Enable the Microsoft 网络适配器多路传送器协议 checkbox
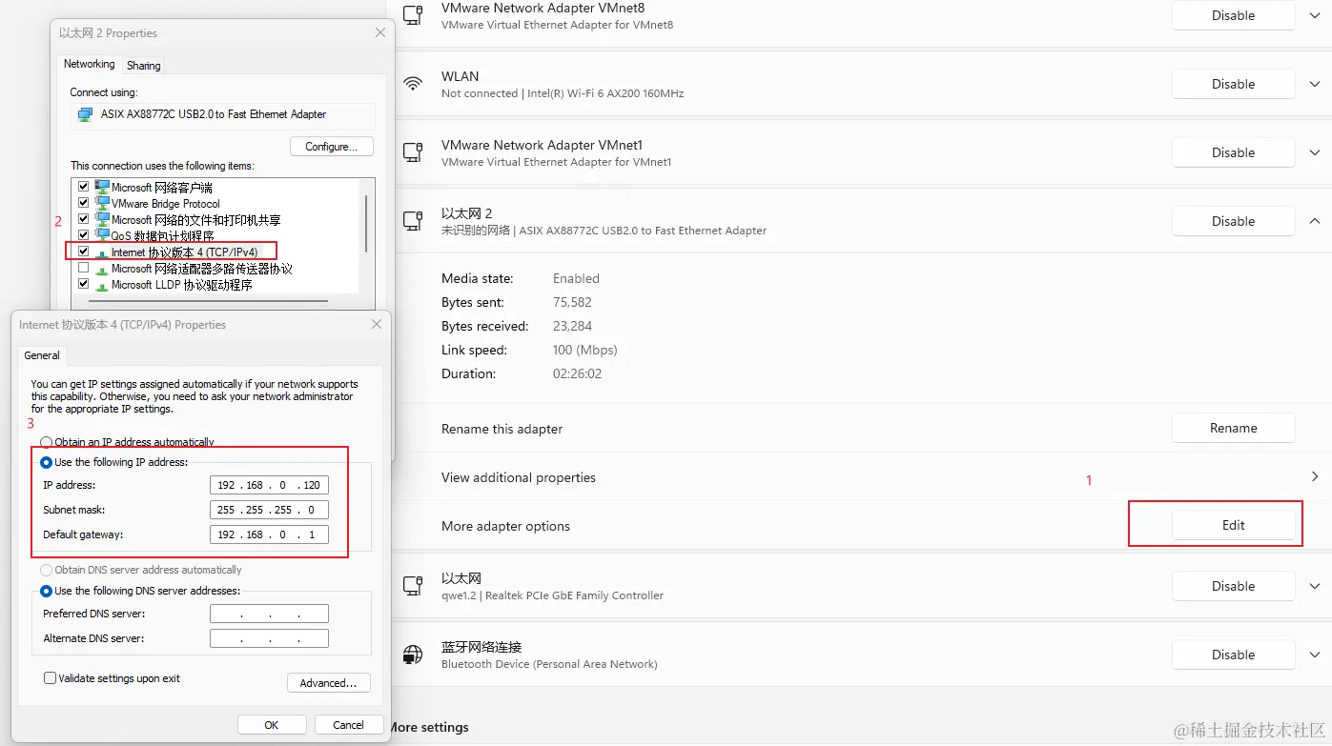This screenshot has width=1332, height=746. pyautogui.click(x=84, y=268)
